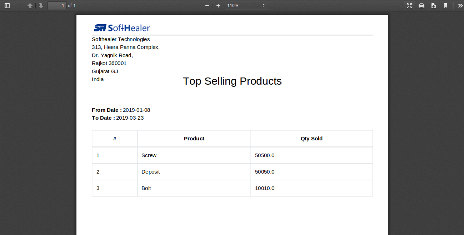Click row number 2 in table

click(98, 172)
